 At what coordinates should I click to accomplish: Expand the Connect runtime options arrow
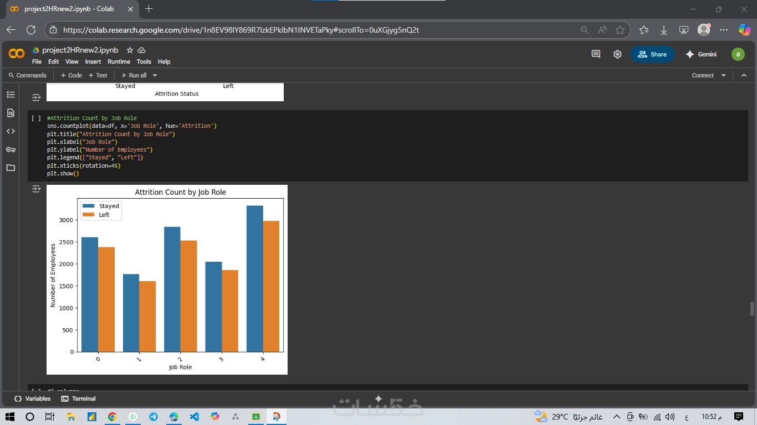coord(723,75)
